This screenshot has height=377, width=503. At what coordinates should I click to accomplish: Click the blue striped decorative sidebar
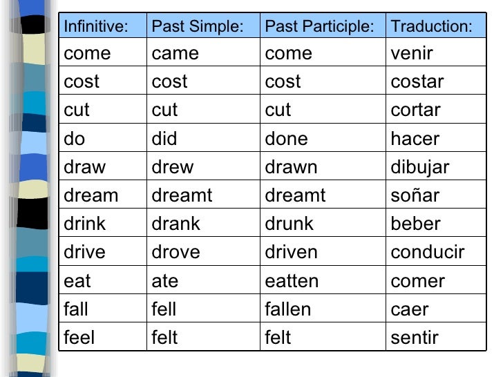coord(30,188)
